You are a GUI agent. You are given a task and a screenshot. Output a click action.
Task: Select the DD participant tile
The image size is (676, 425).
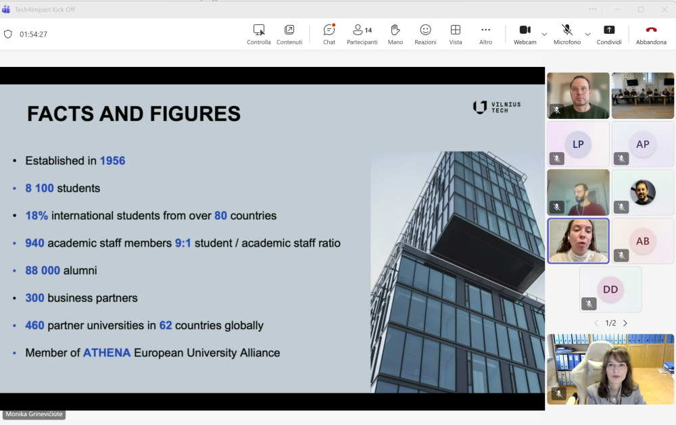tap(610, 289)
